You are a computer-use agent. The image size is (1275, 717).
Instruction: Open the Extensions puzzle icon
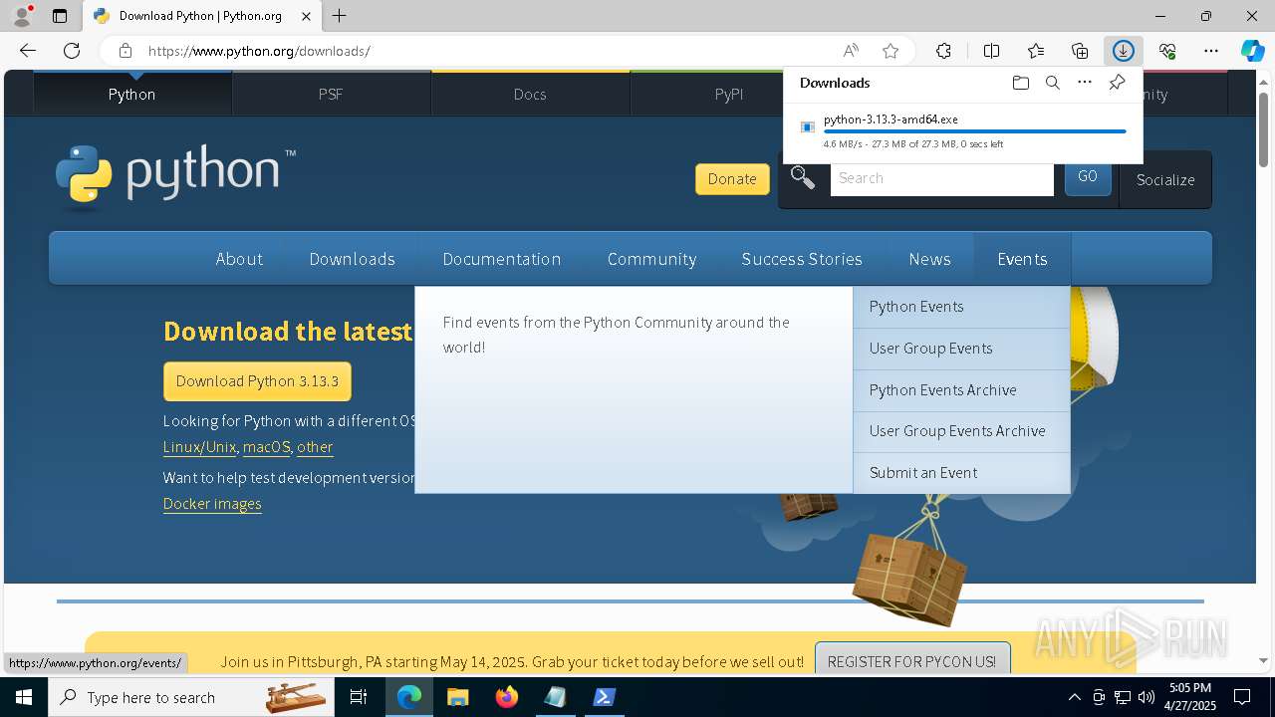[943, 51]
